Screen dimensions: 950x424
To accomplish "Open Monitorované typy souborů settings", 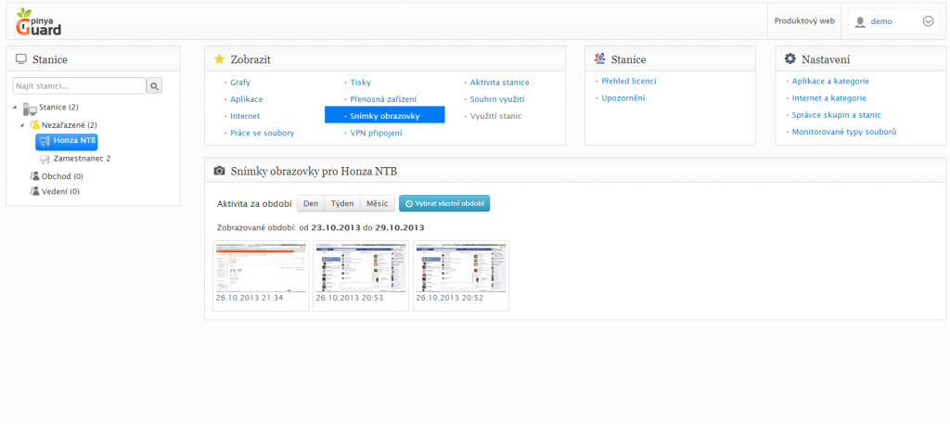I will (x=844, y=132).
